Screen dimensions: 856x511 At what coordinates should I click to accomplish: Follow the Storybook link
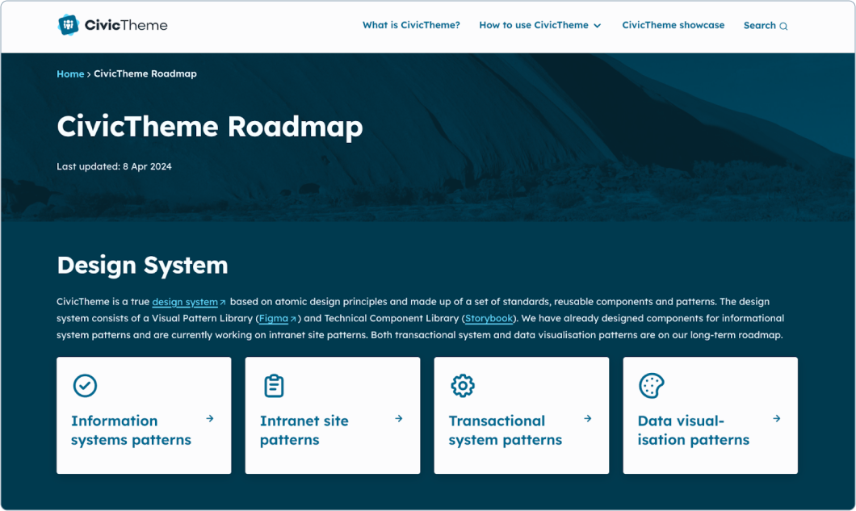pyautogui.click(x=491, y=318)
